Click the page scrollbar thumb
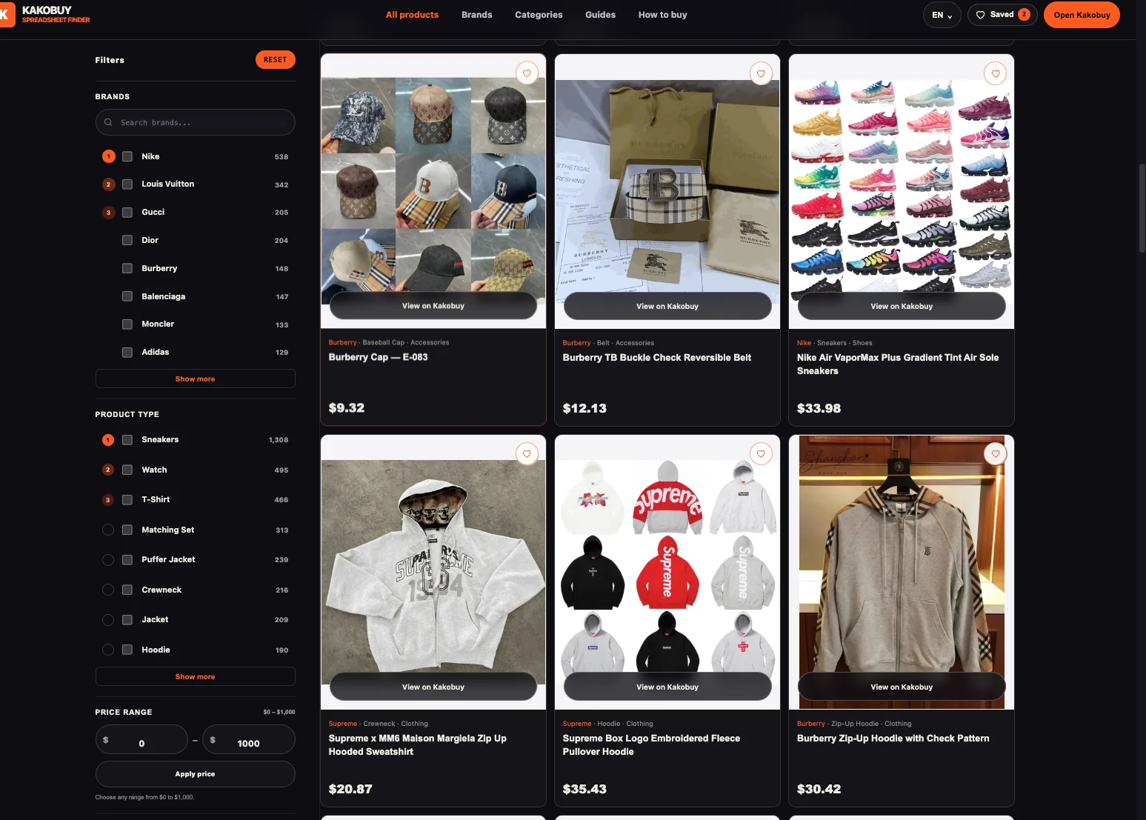This screenshot has width=1146, height=820. [1142, 208]
